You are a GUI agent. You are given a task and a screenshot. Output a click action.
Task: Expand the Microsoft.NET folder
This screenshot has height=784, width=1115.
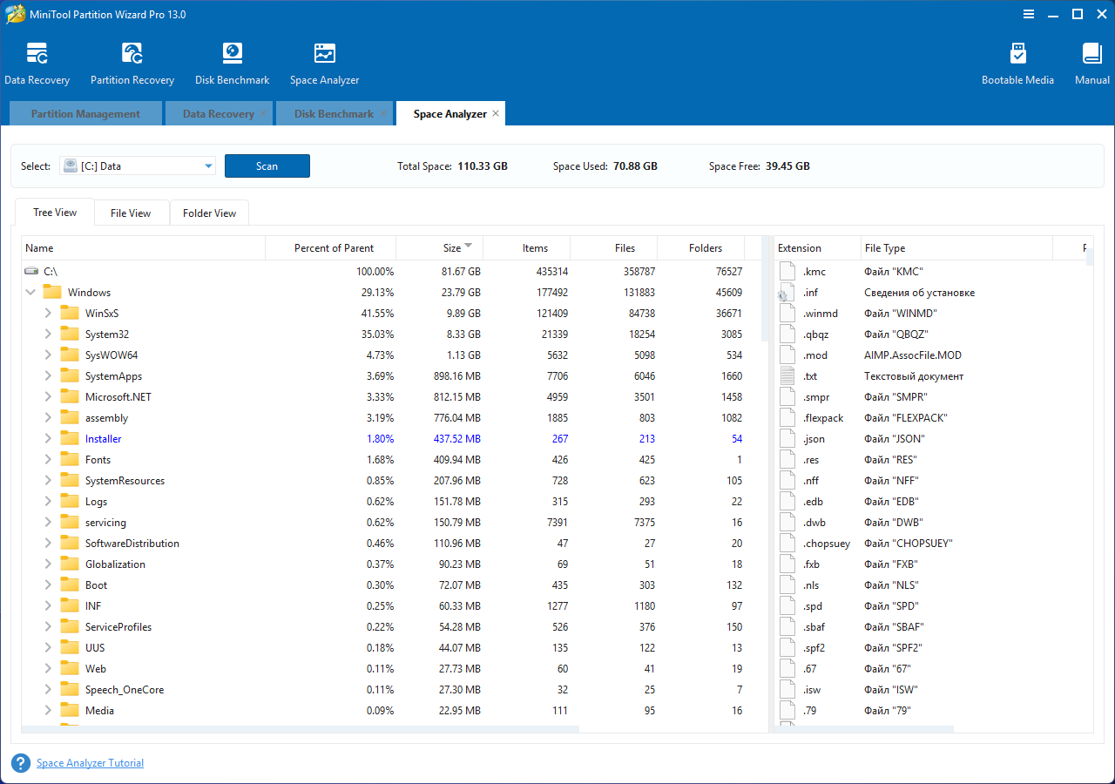pos(49,397)
